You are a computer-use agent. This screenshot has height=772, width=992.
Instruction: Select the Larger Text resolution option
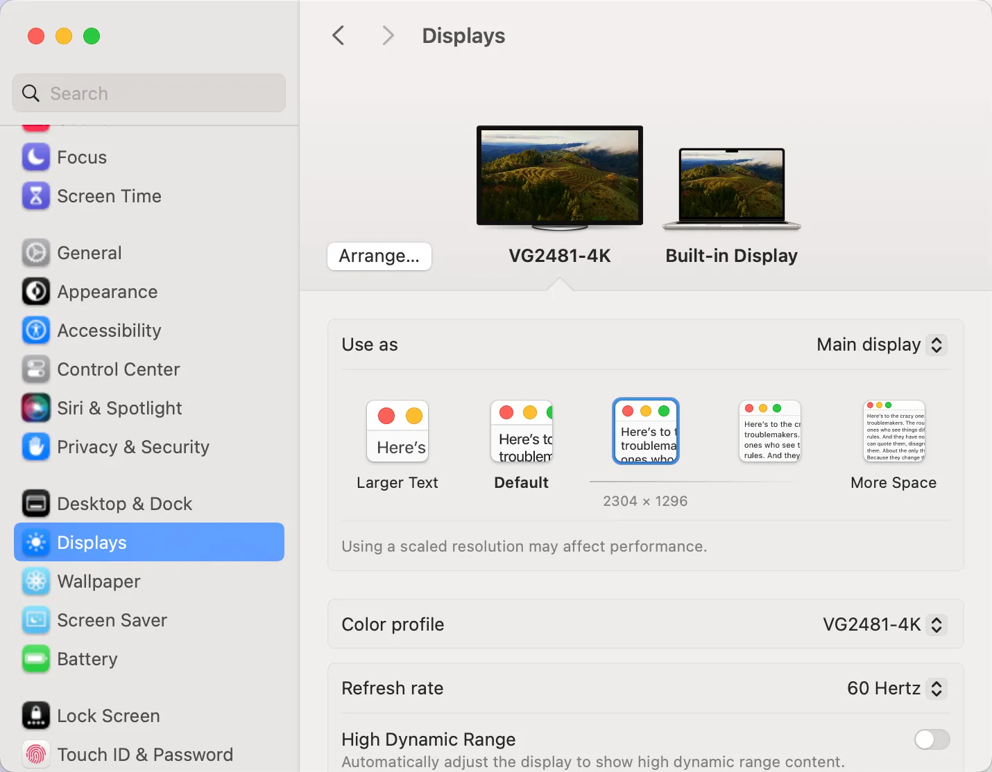(397, 432)
